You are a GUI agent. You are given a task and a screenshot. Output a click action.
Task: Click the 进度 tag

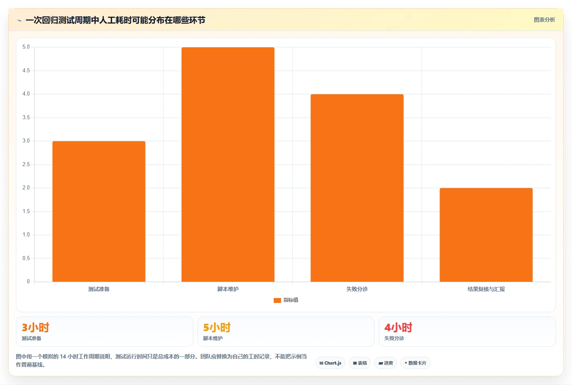pos(386,363)
